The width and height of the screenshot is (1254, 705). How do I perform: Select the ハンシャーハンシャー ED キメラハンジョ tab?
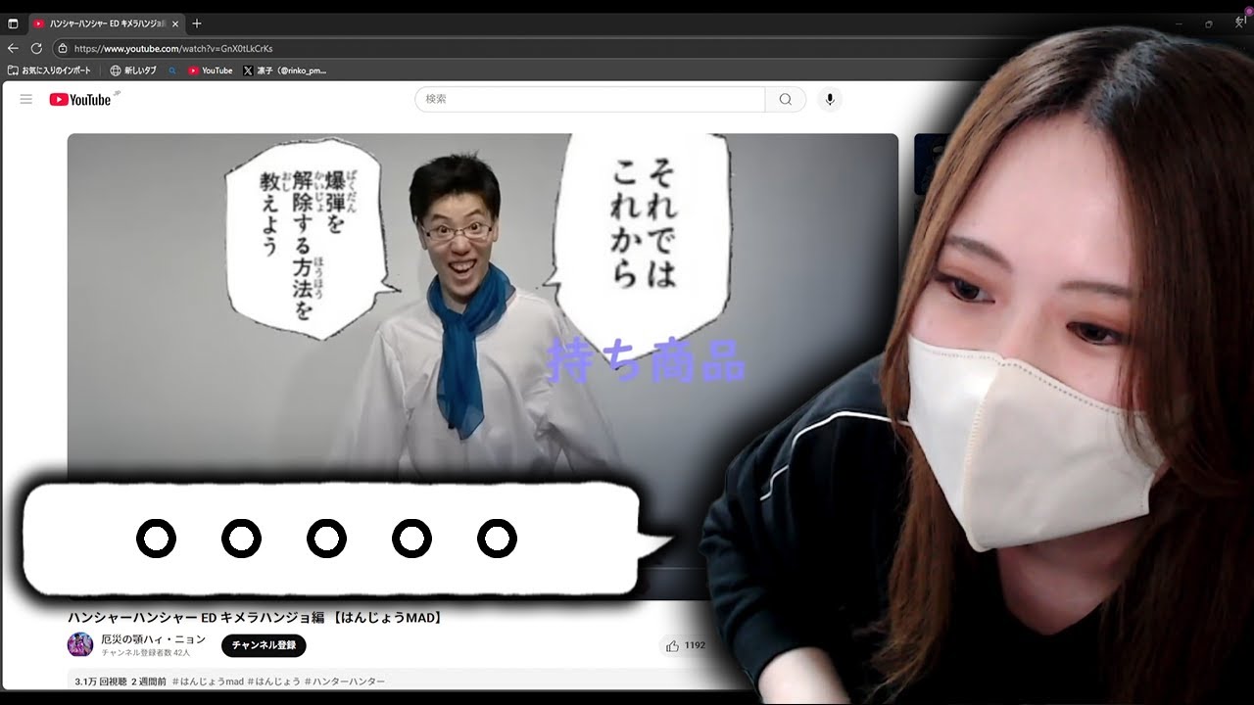point(106,23)
